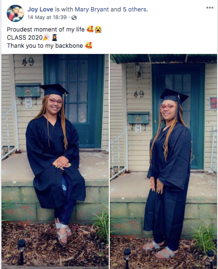
Task: Click the graduation cap in the right photo
Action: coord(174,96)
